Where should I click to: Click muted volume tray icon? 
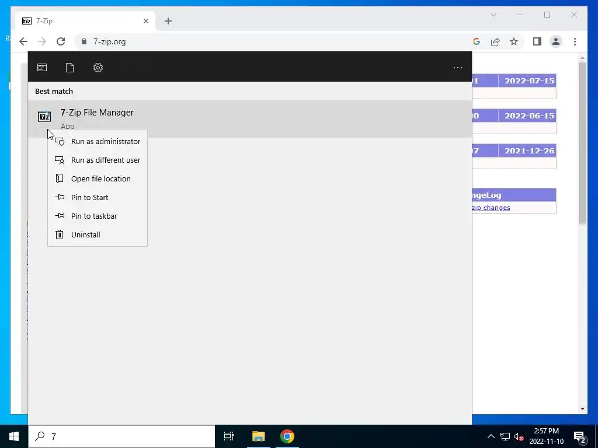click(519, 436)
